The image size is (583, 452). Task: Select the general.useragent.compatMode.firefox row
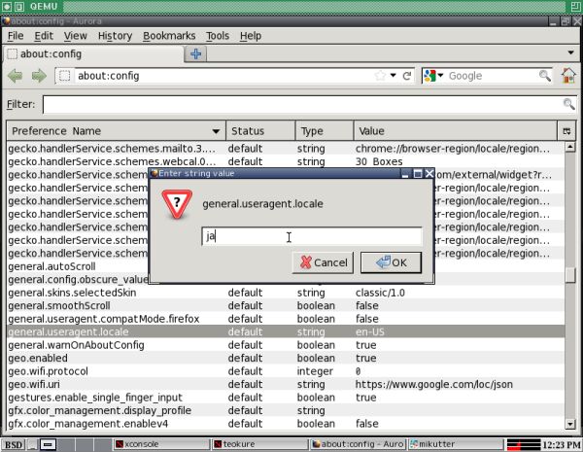(286, 319)
